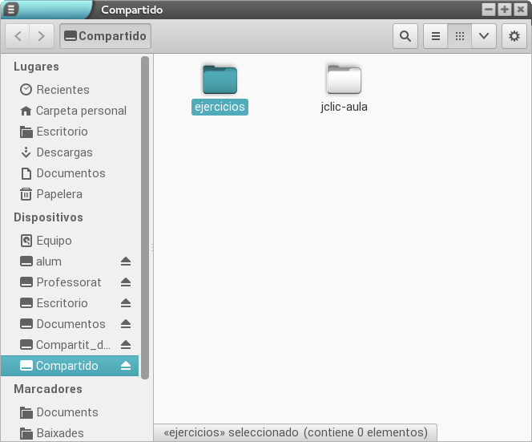Viewport: 532px width, 442px height.
Task: Open the Papelera trash location
Action: pyautogui.click(x=58, y=194)
